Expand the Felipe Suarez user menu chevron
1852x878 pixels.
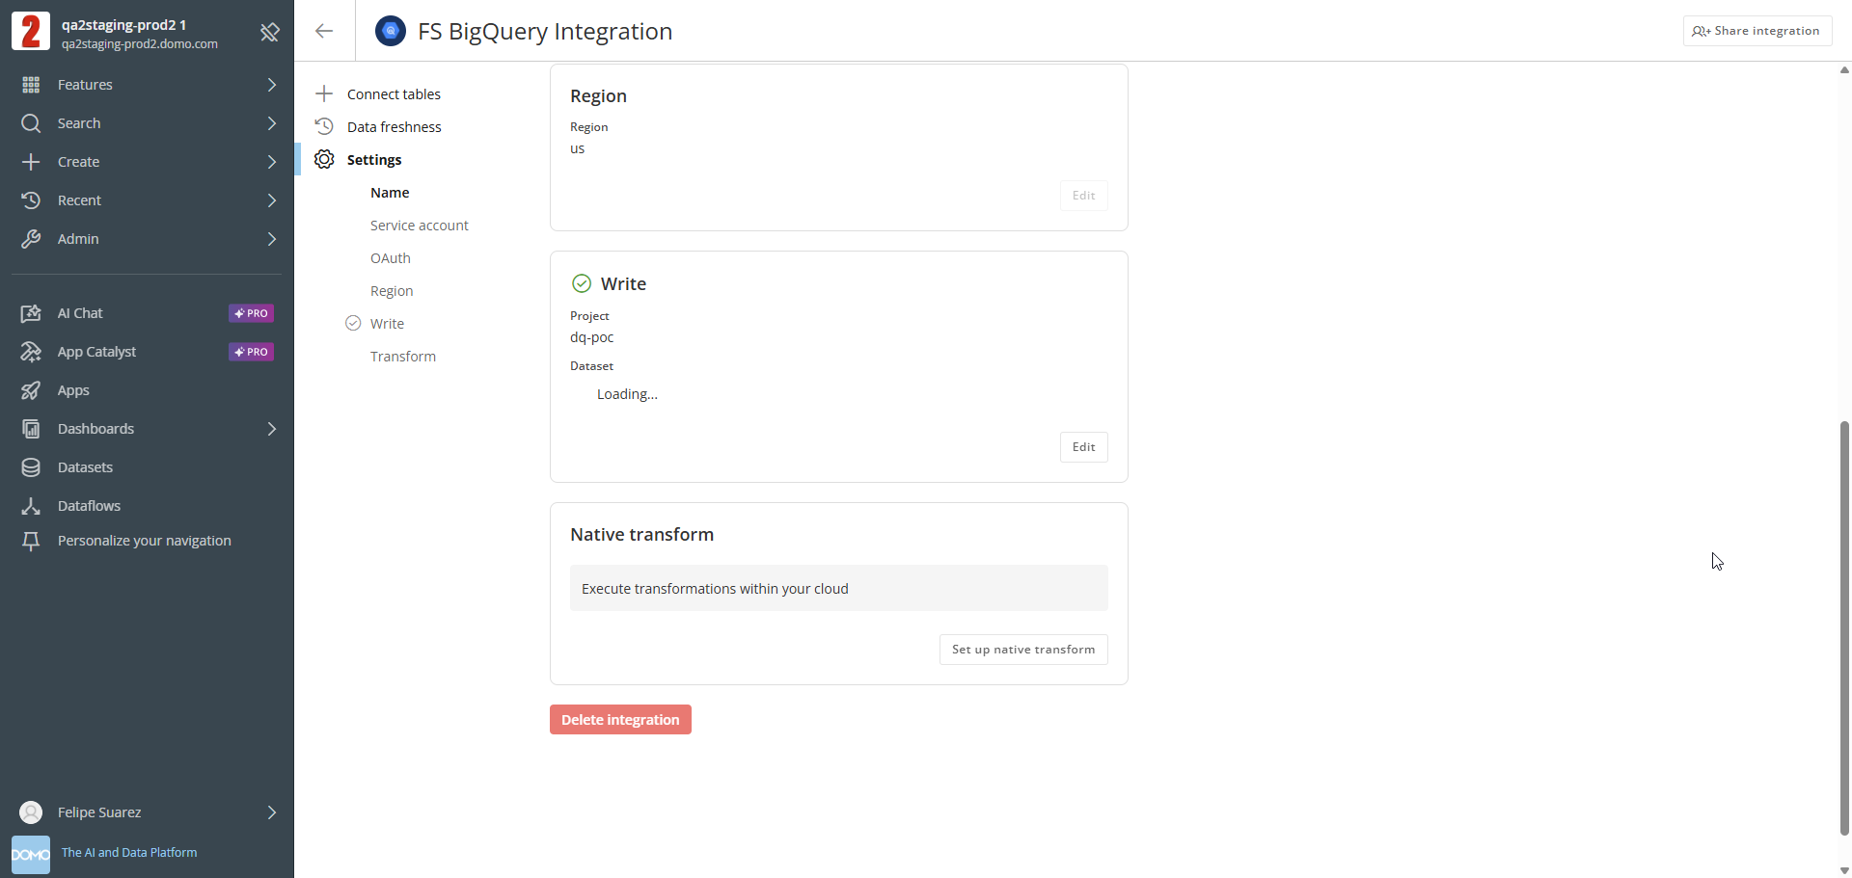tap(272, 812)
